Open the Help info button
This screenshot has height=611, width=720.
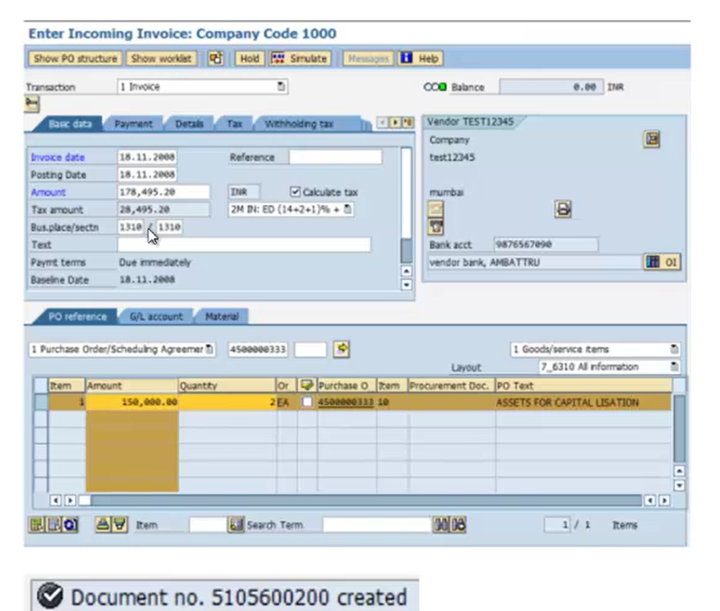point(419,59)
